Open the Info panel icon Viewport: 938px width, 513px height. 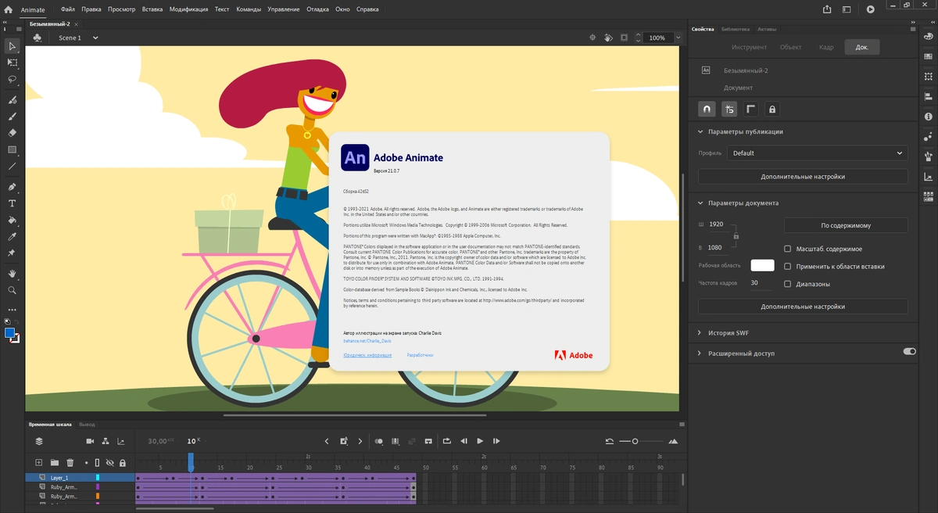coord(928,117)
